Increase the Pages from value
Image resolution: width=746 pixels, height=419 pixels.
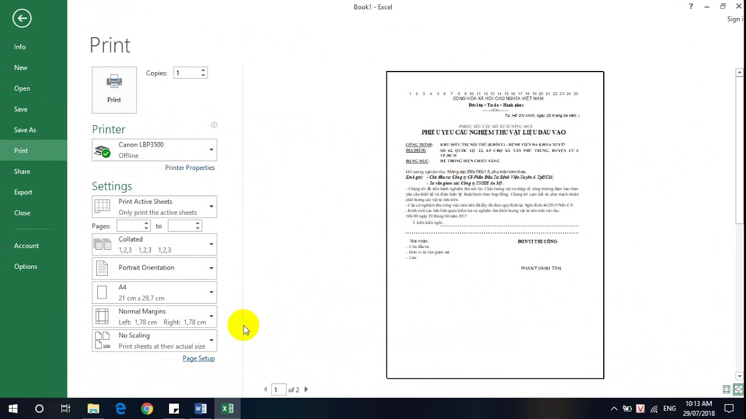pyautogui.click(x=146, y=223)
